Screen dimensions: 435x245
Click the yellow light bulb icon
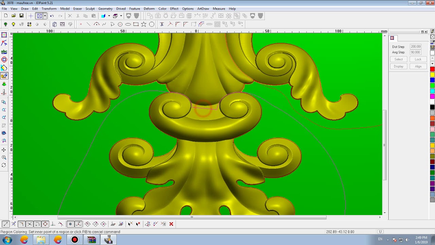[x=13, y=24]
